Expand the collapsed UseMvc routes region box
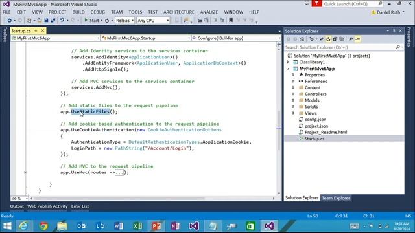Image resolution: width=415 pixels, height=233 pixels. (x=119, y=173)
